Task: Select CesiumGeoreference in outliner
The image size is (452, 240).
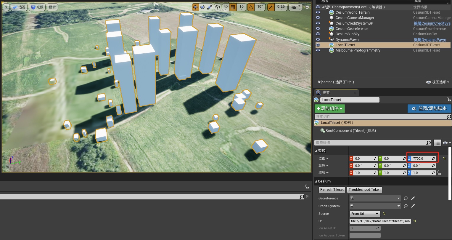Action: click(352, 29)
